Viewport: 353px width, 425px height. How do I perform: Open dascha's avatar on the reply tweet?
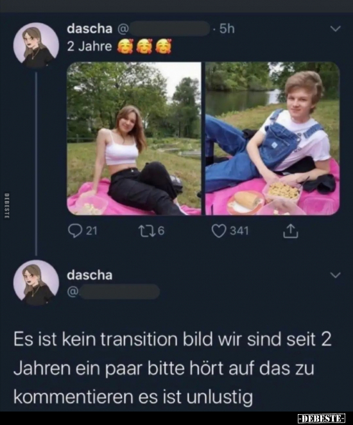(x=36, y=283)
